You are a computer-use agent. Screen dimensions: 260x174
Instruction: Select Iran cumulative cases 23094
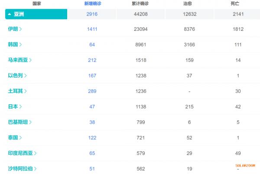pyautogui.click(x=140, y=29)
